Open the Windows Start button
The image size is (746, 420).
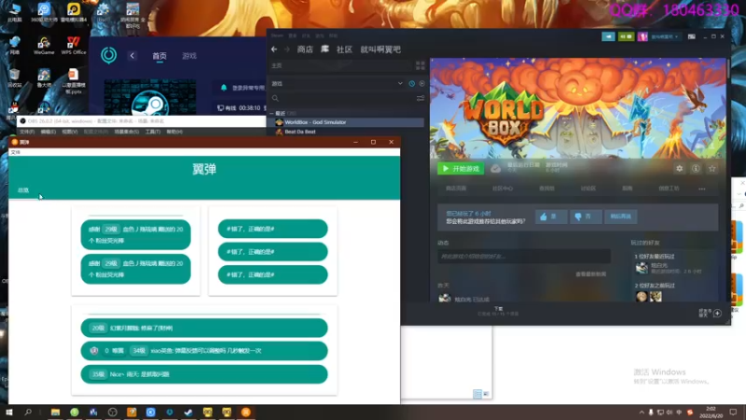click(x=9, y=413)
